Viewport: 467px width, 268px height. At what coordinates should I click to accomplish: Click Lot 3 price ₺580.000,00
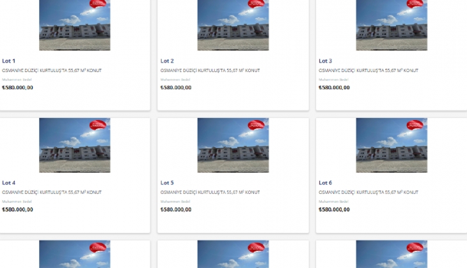[x=334, y=87]
